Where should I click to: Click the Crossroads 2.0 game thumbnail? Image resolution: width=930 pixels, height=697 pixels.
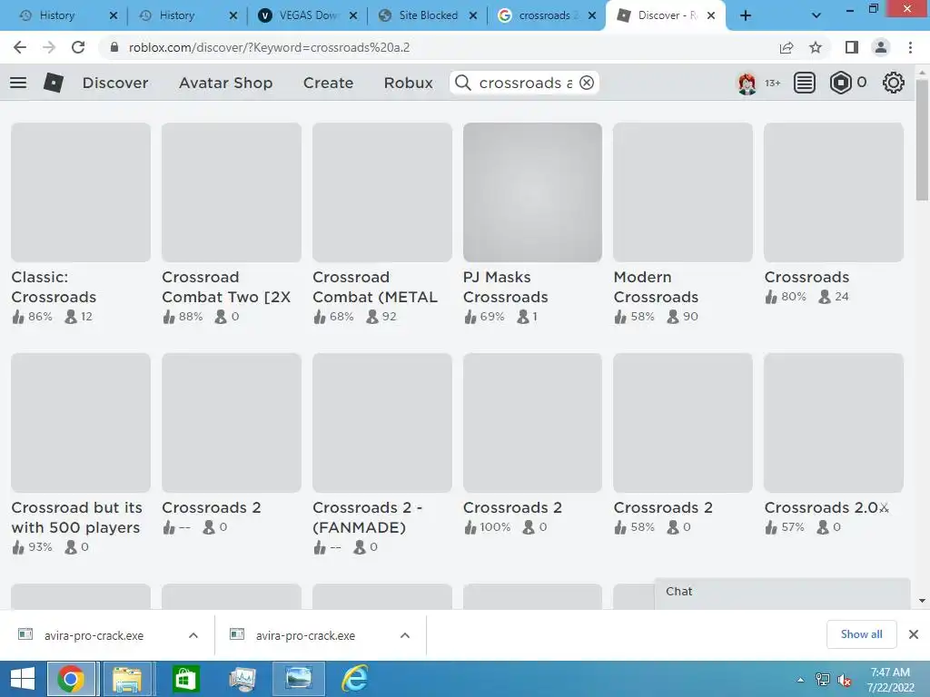coord(834,423)
